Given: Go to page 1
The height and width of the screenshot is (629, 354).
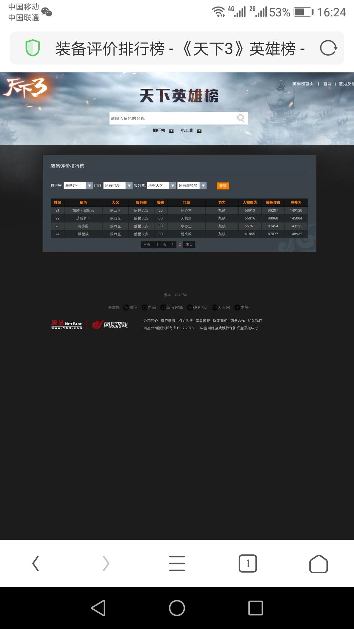Looking at the screenshot, I should (173, 244).
